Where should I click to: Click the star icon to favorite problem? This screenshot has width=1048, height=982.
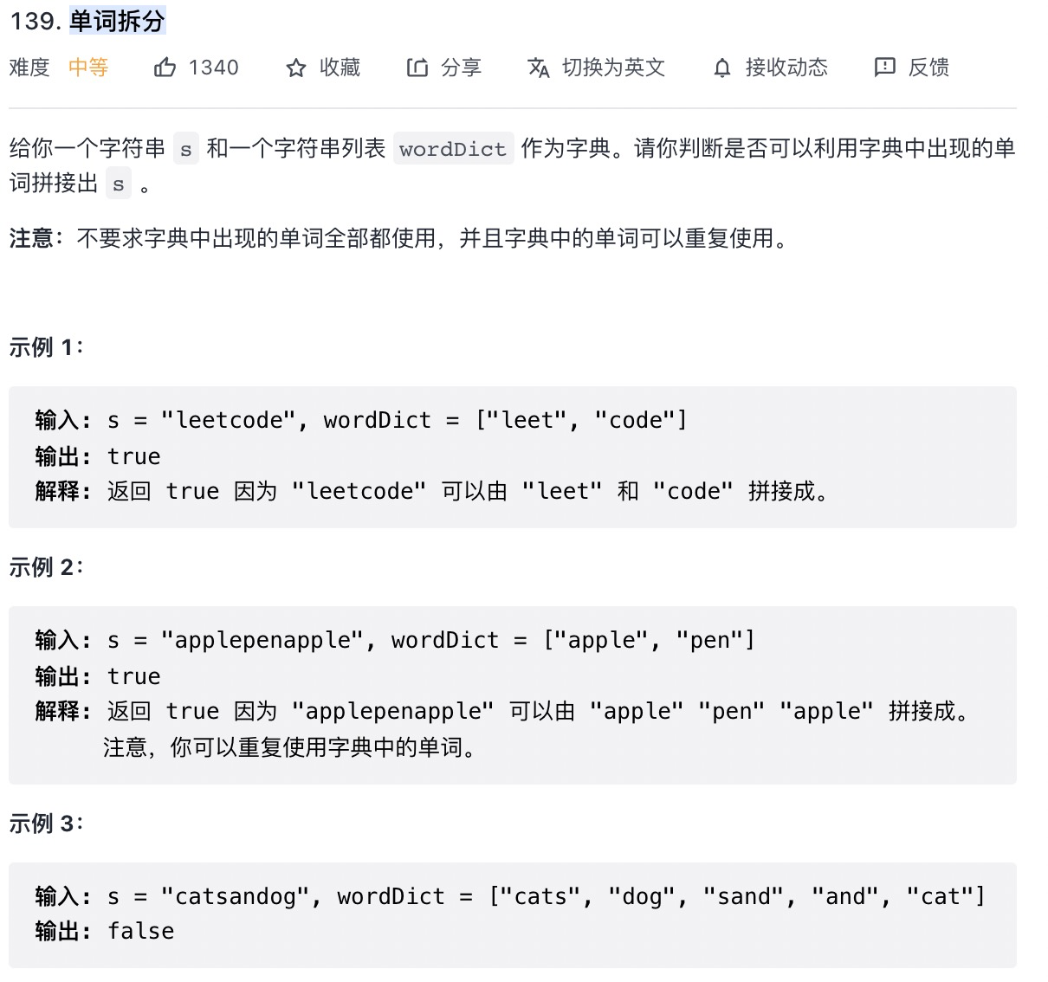[x=296, y=68]
